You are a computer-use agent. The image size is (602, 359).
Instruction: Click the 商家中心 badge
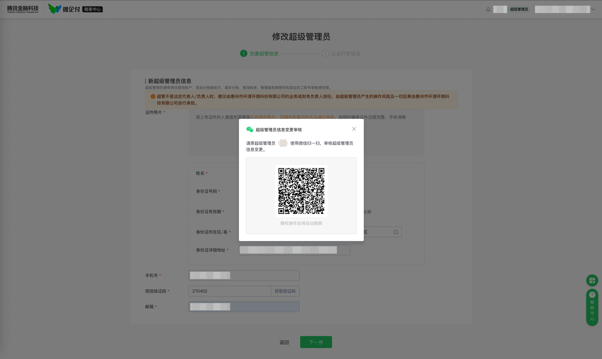click(92, 9)
